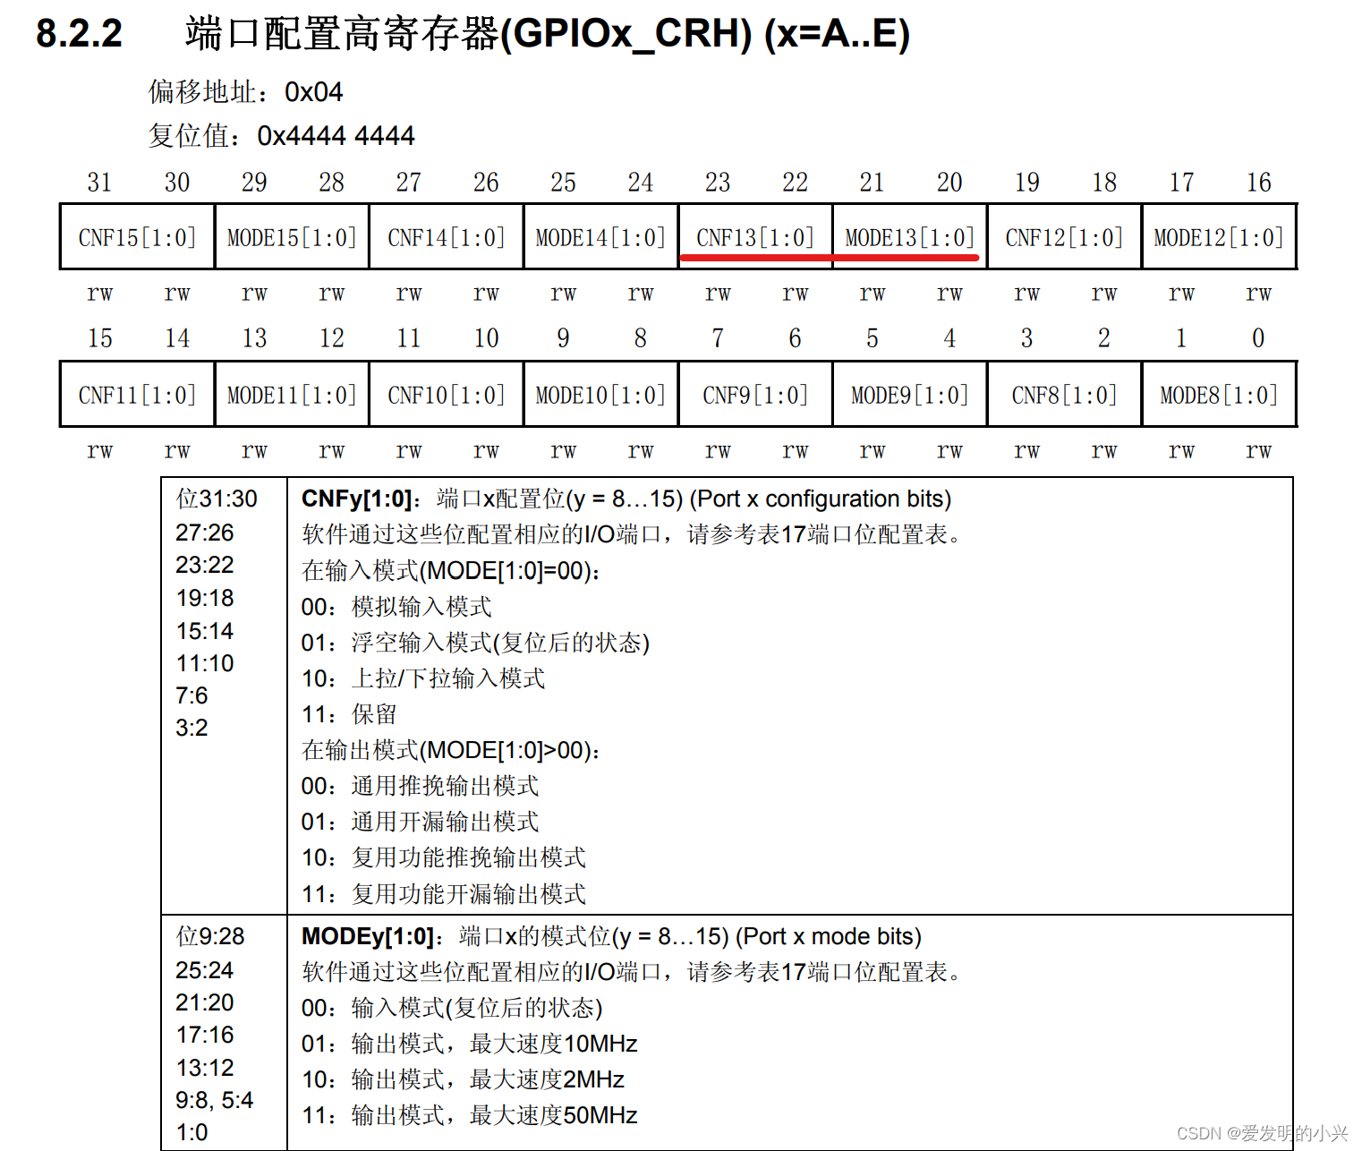Click the CNF11[1:0] register cell

137,395
